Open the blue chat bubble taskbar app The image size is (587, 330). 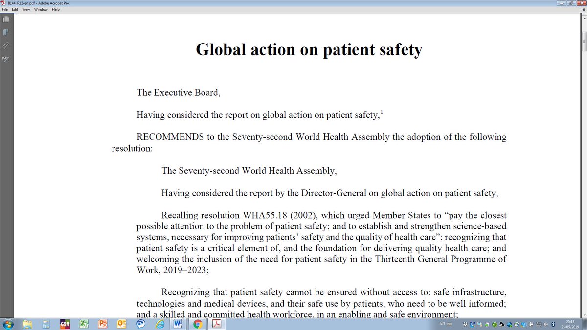140,324
